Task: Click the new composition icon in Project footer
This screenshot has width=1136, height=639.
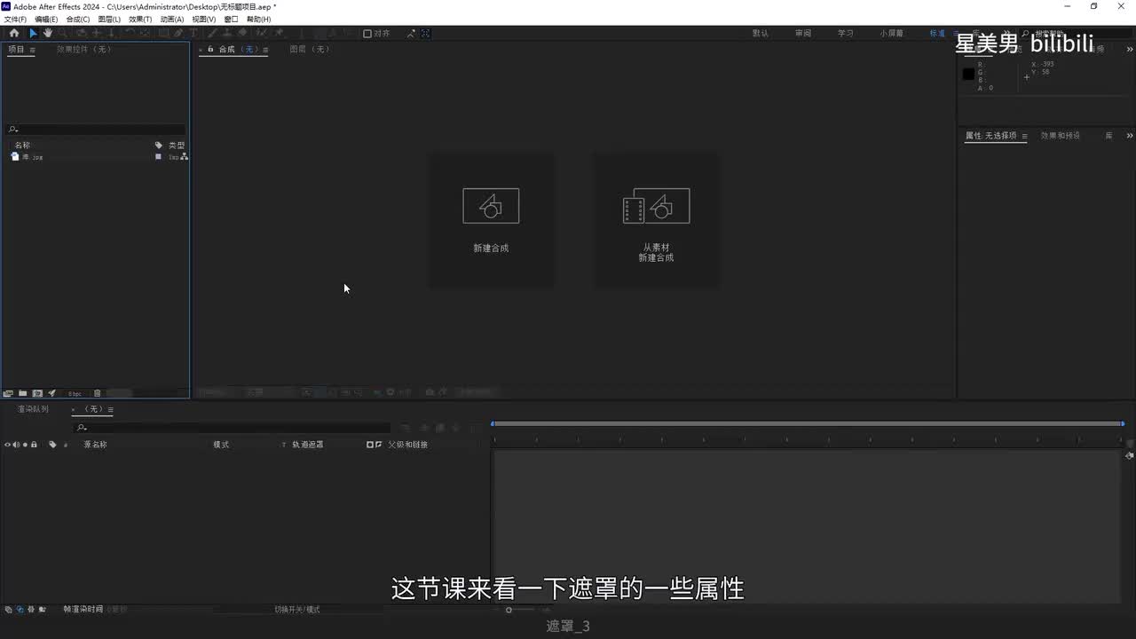Action: (x=37, y=393)
